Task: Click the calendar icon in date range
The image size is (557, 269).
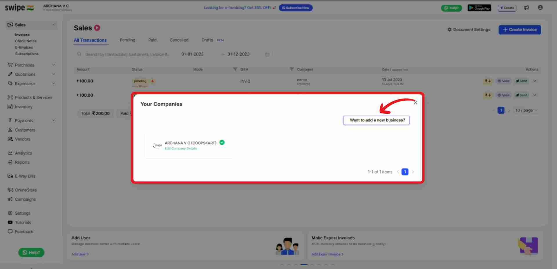Action: [267, 54]
